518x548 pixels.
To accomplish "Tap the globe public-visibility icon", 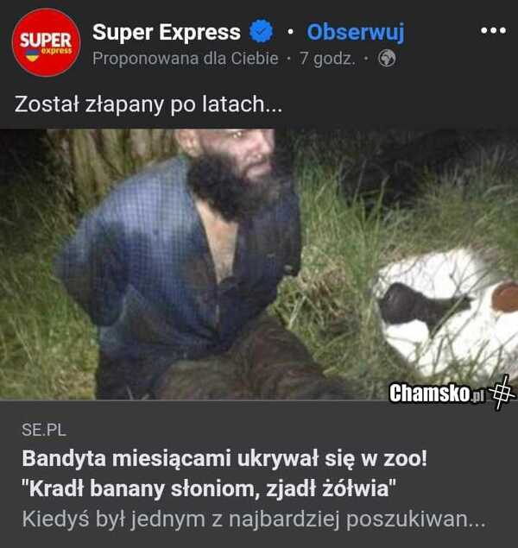I will 387,59.
